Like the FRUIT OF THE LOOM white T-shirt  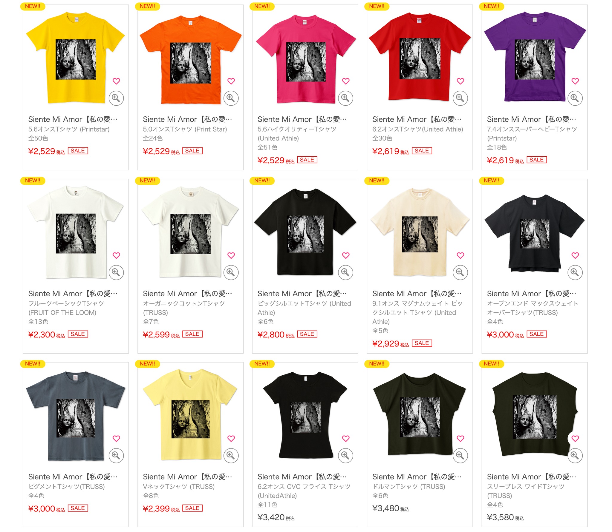tap(116, 255)
